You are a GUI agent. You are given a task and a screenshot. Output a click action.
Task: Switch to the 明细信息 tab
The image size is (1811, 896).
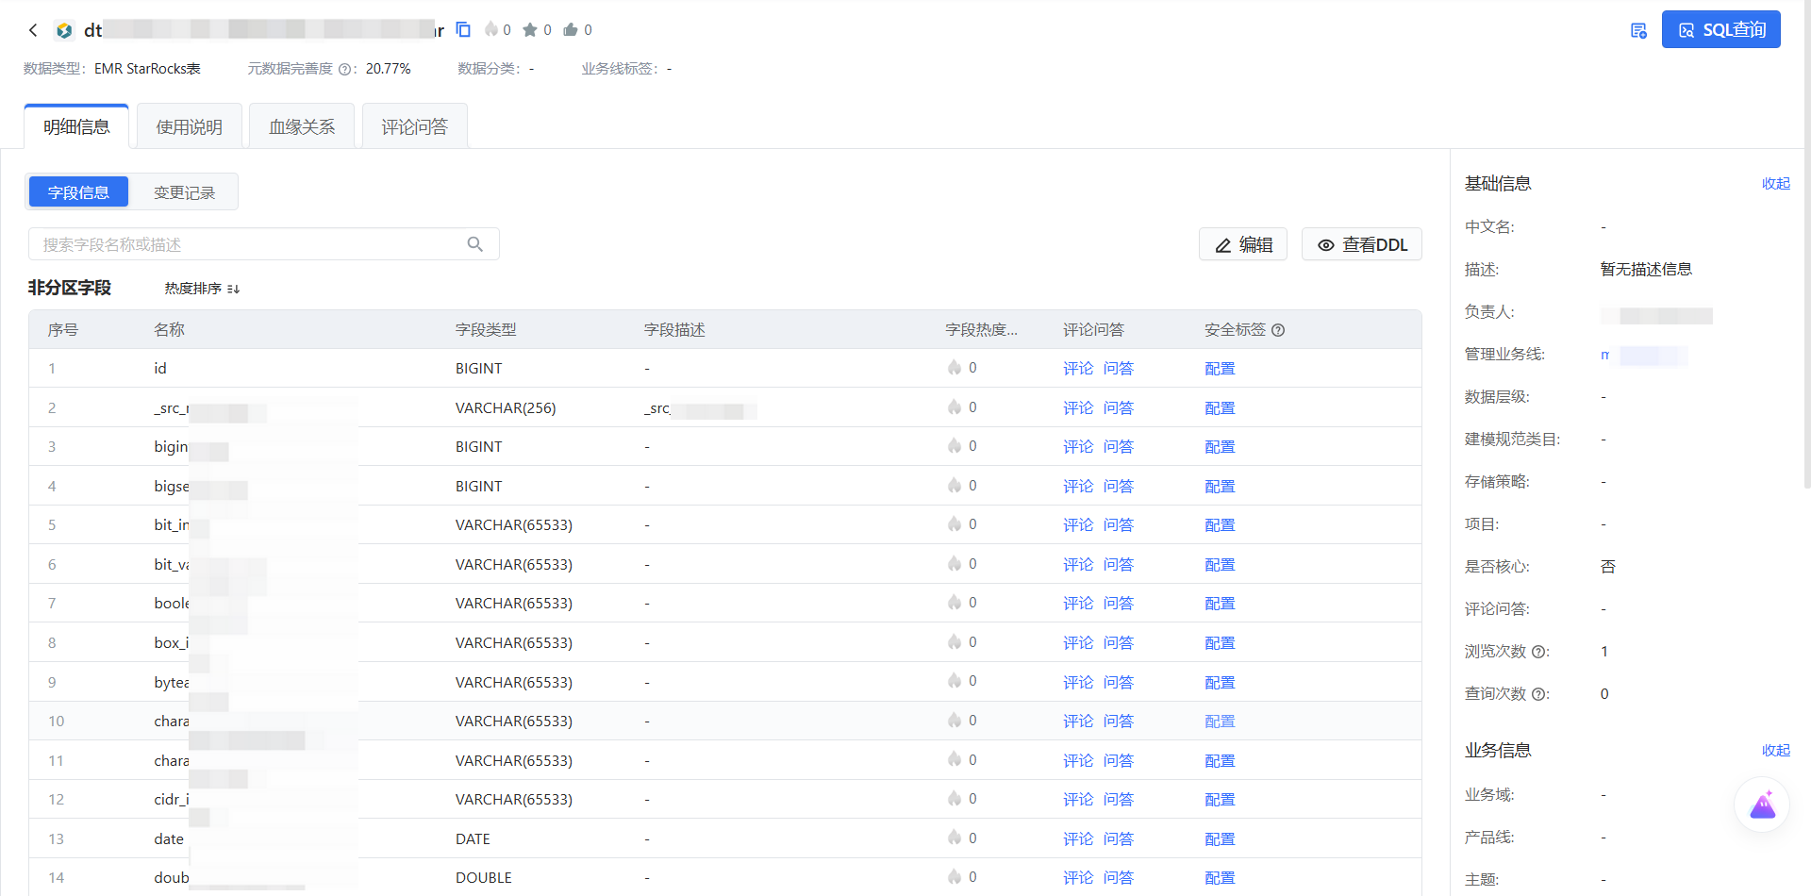pyautogui.click(x=76, y=126)
